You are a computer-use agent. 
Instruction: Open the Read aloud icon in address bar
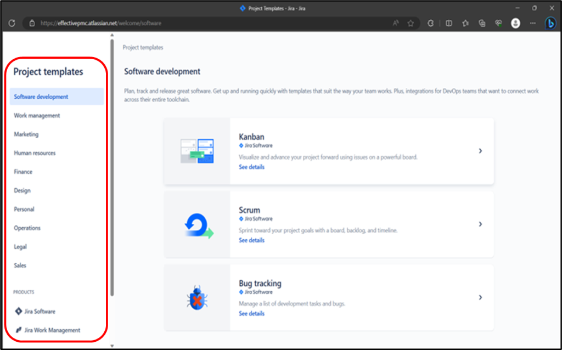click(396, 23)
